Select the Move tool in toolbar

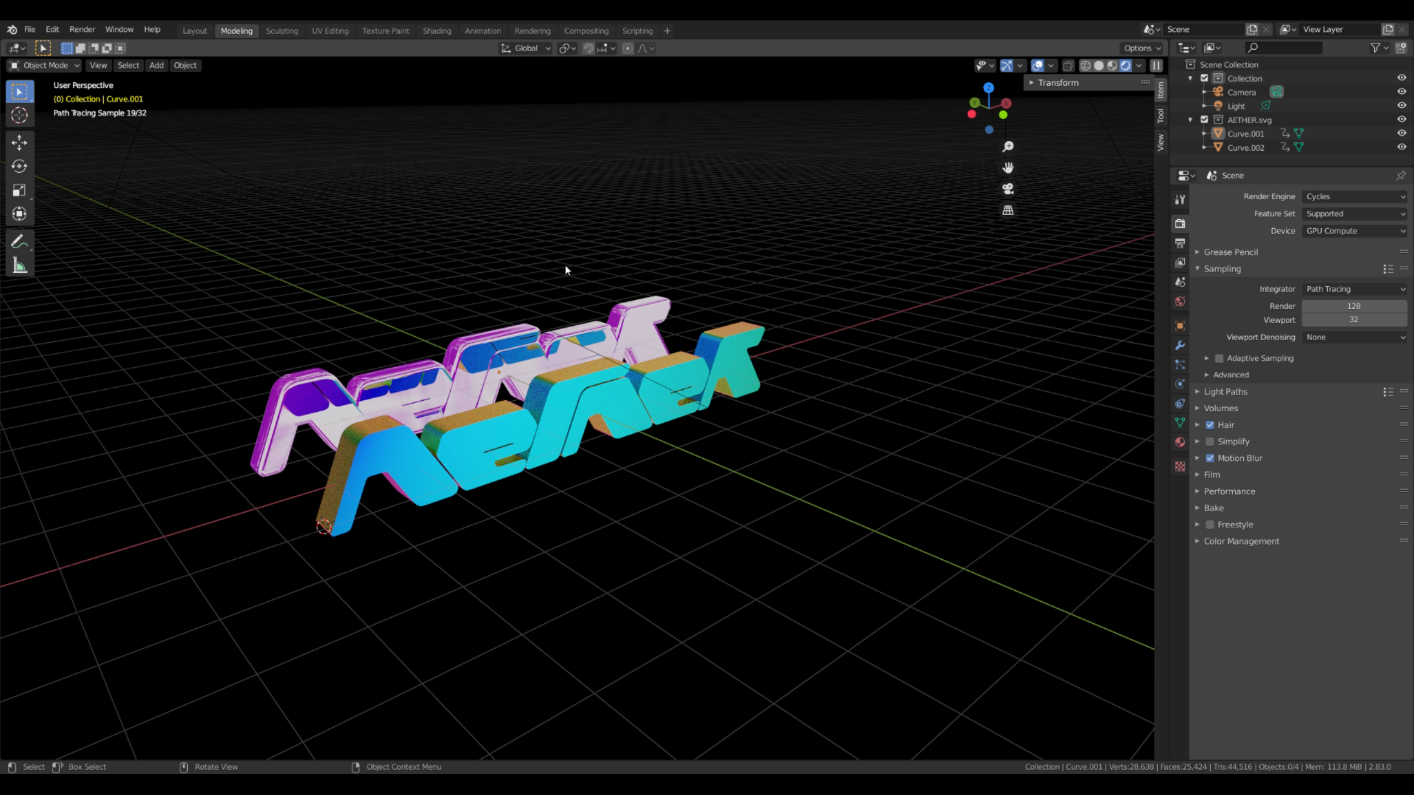tap(19, 142)
